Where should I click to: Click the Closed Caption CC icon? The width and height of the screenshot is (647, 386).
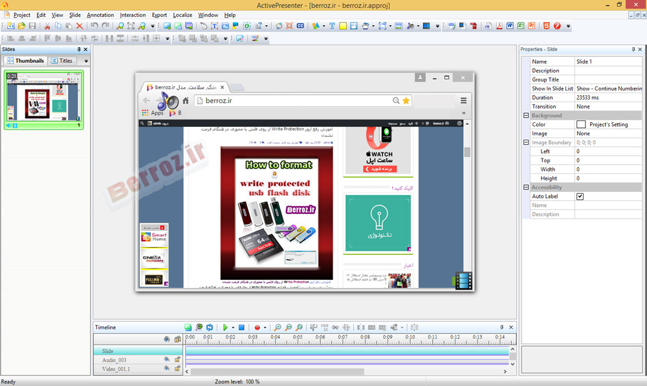300,26
